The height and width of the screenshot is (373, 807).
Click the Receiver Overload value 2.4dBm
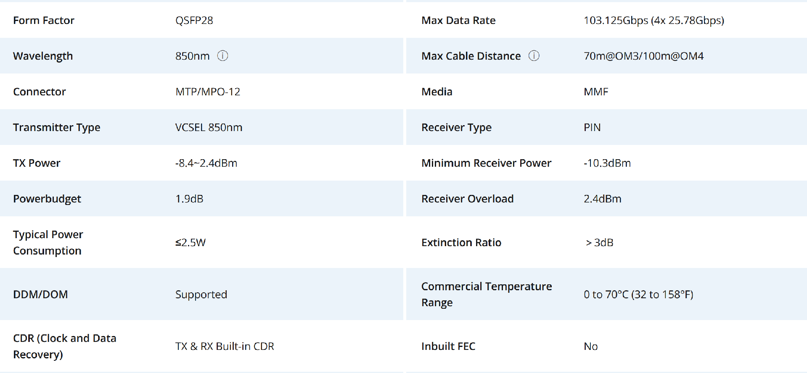coord(602,199)
